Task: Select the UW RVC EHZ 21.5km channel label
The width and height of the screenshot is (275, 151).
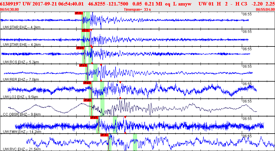Action: click(x=22, y=149)
